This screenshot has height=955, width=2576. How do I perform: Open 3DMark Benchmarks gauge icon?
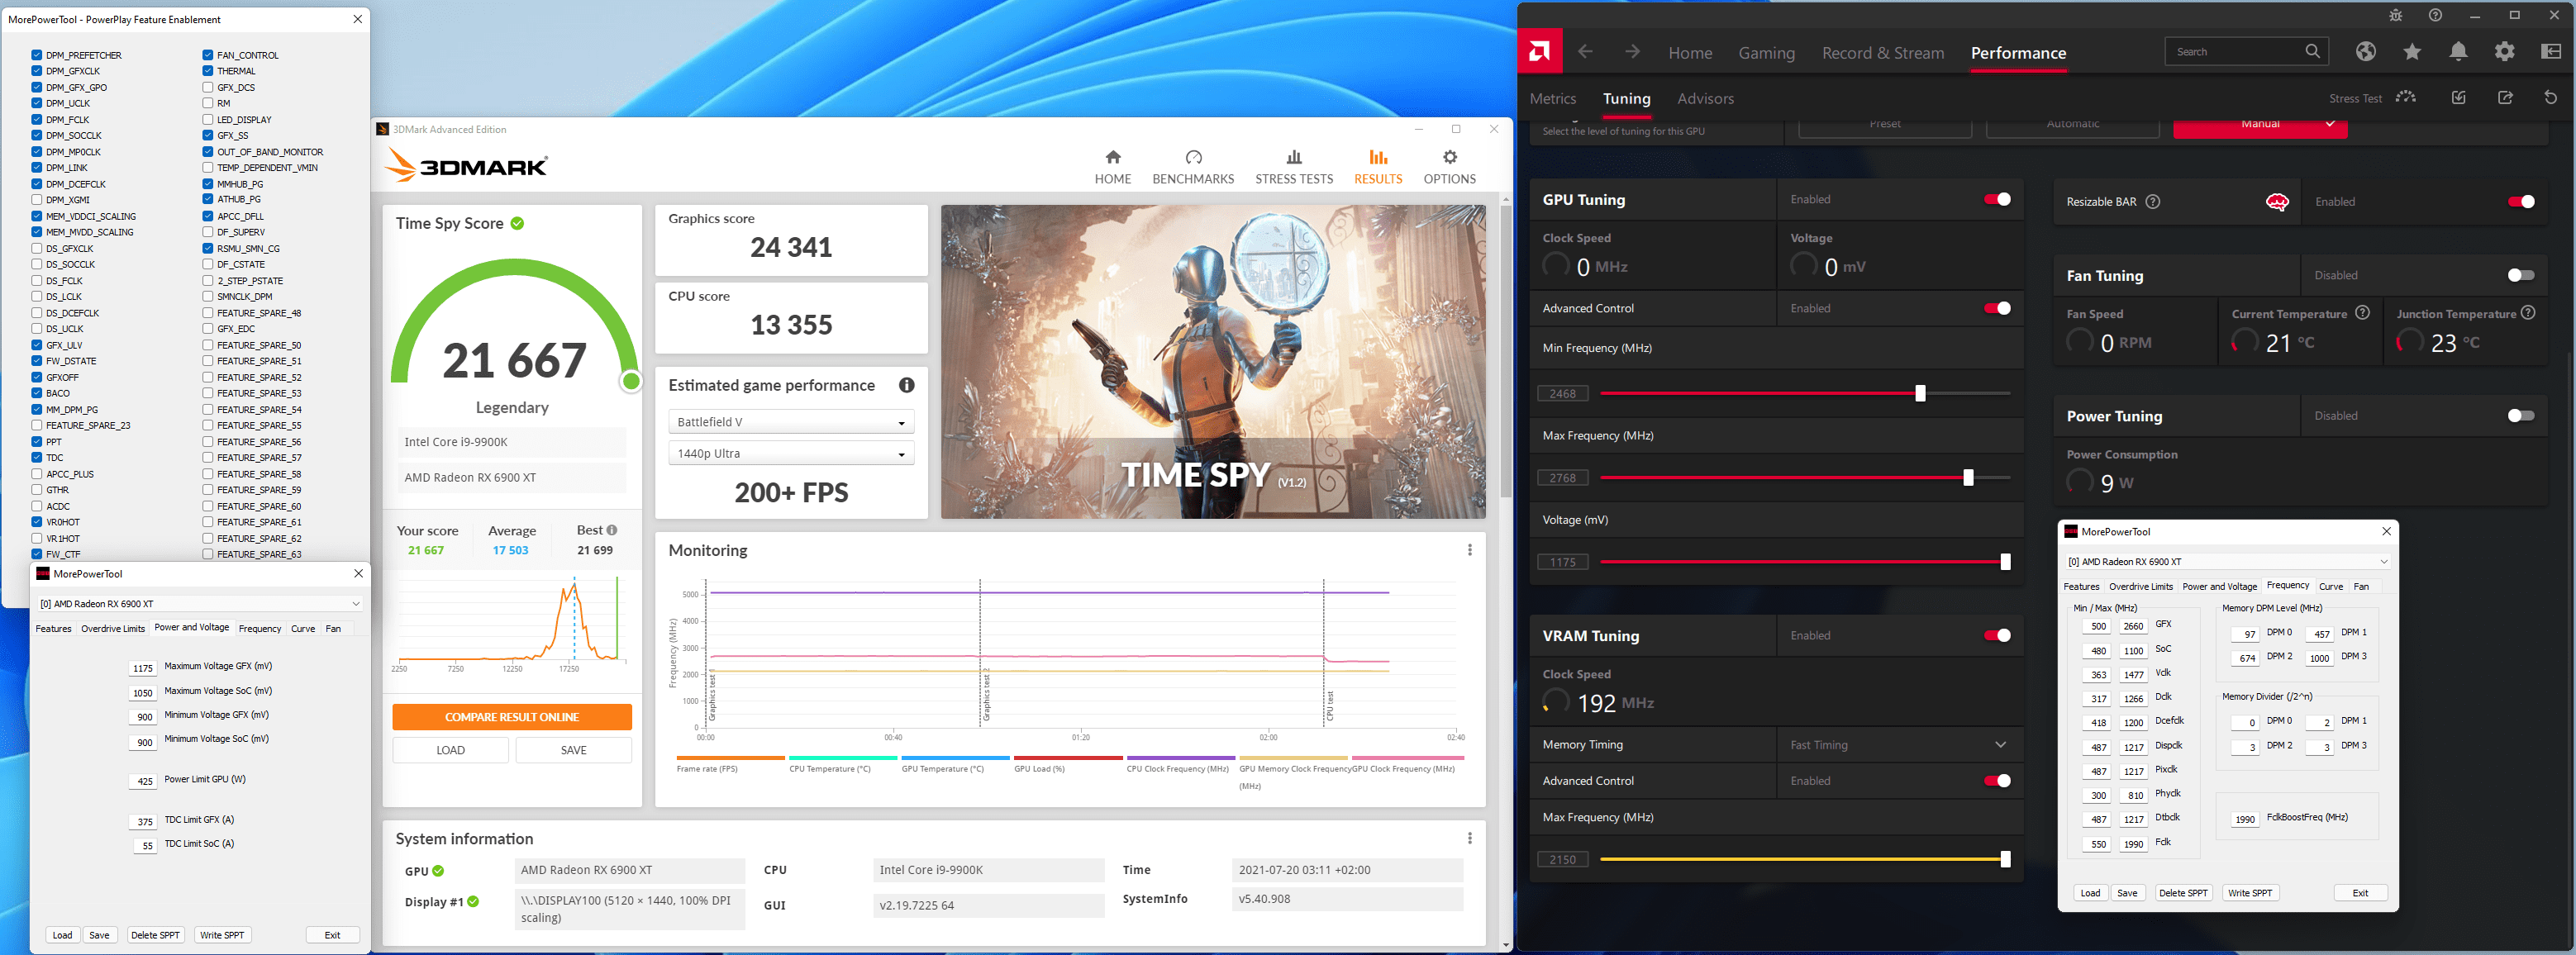click(1193, 158)
